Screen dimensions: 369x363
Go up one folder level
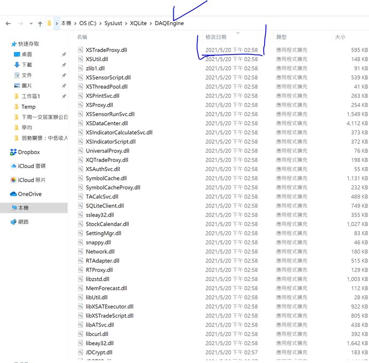click(40, 24)
